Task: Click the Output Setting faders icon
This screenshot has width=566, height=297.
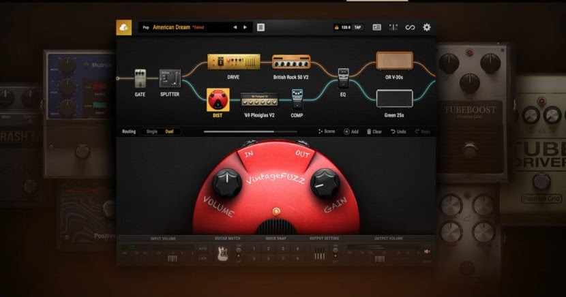Action: [319, 253]
